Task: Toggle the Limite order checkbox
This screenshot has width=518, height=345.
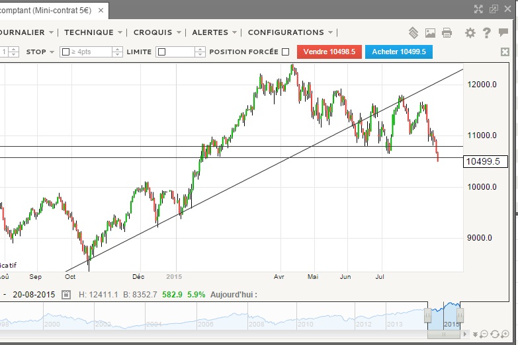Action: pyautogui.click(x=162, y=52)
